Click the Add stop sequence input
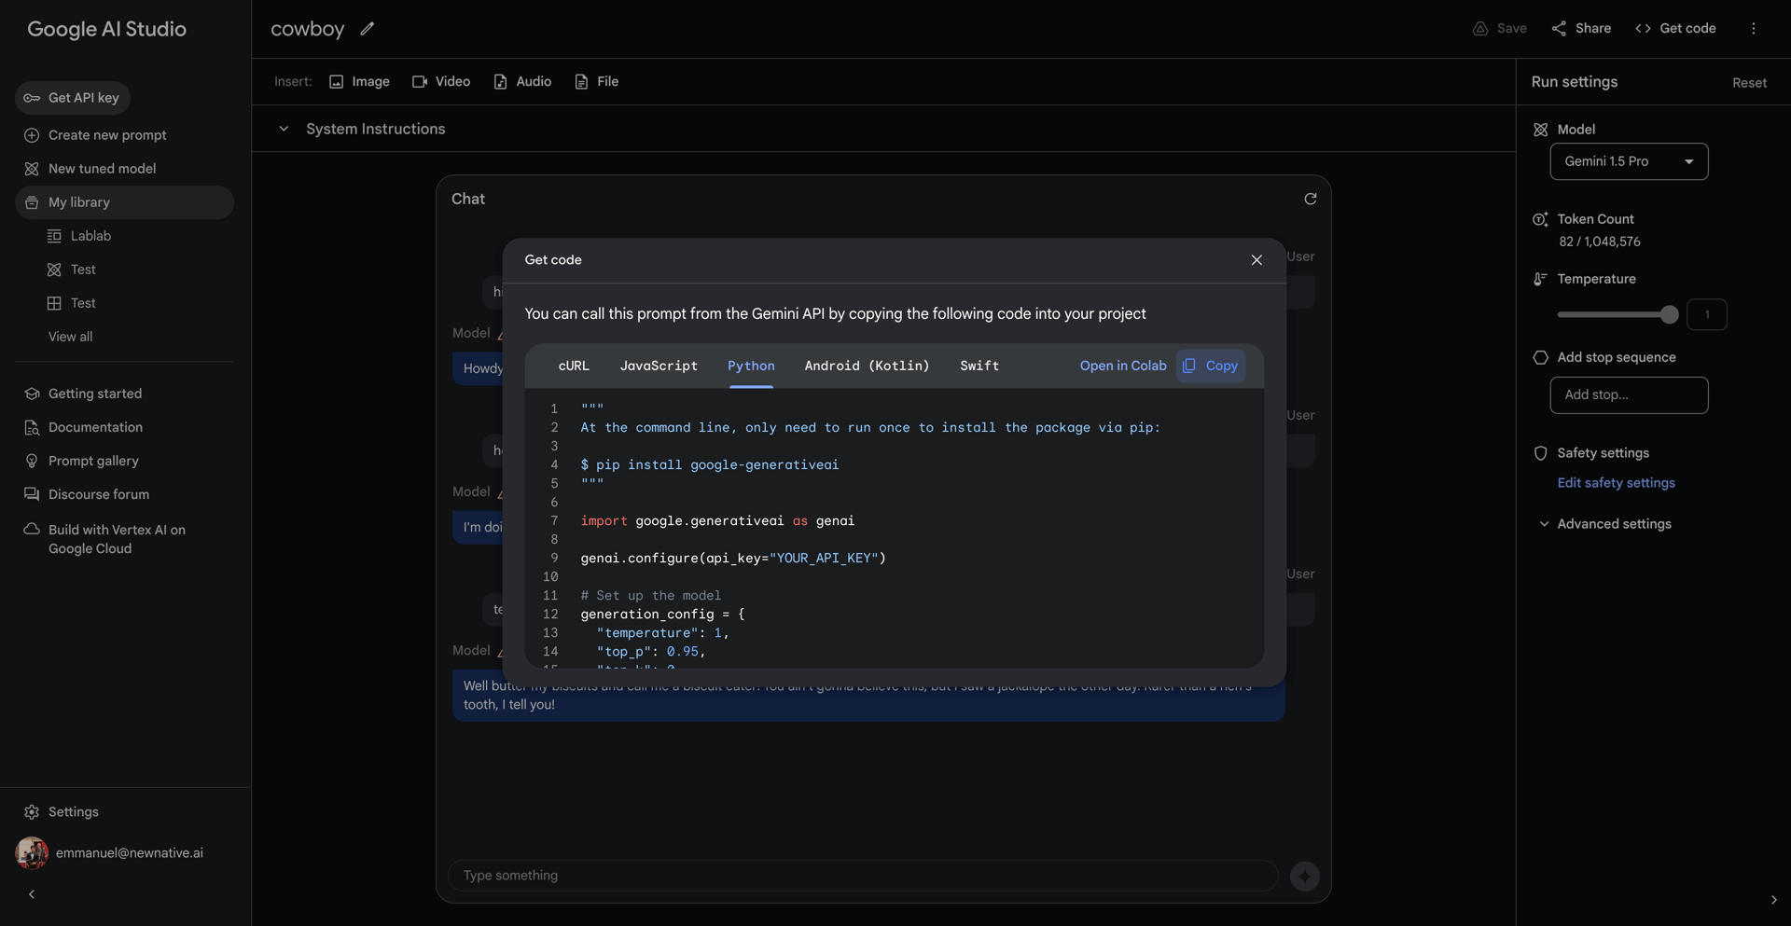1791x926 pixels. coord(1629,395)
